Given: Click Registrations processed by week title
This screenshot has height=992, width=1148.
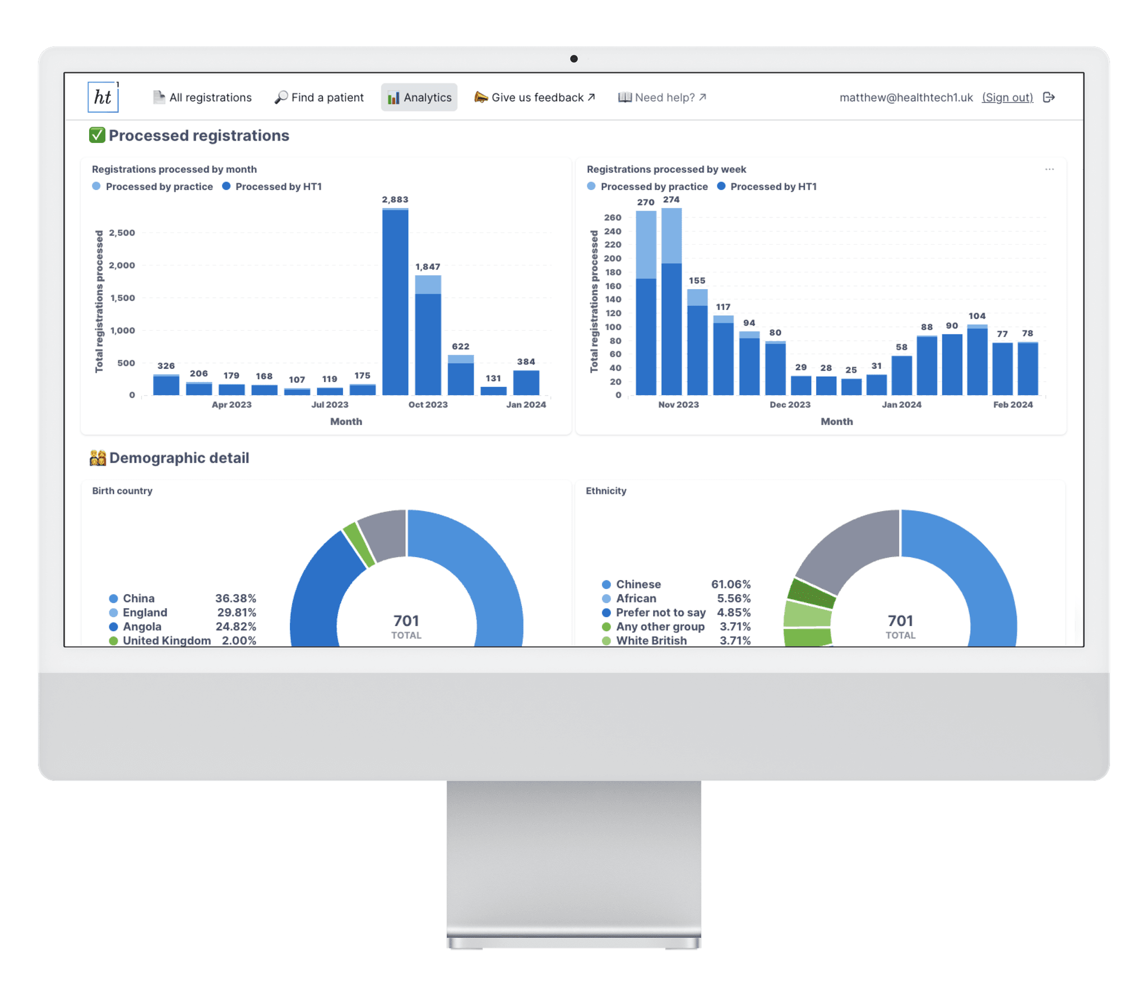Looking at the screenshot, I should coord(666,169).
